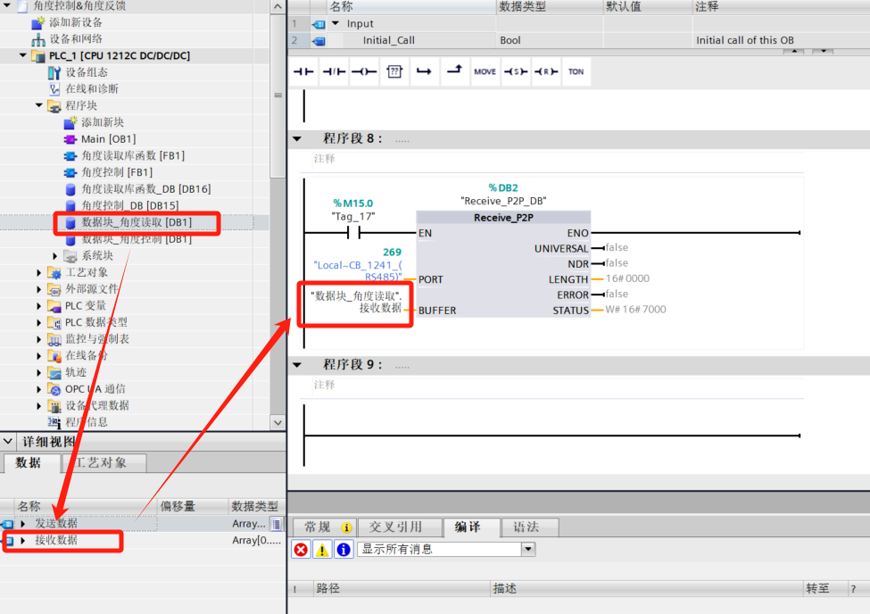The image size is (870, 614).
Task: Select 添加新设备 in project tree
Action: [75, 22]
